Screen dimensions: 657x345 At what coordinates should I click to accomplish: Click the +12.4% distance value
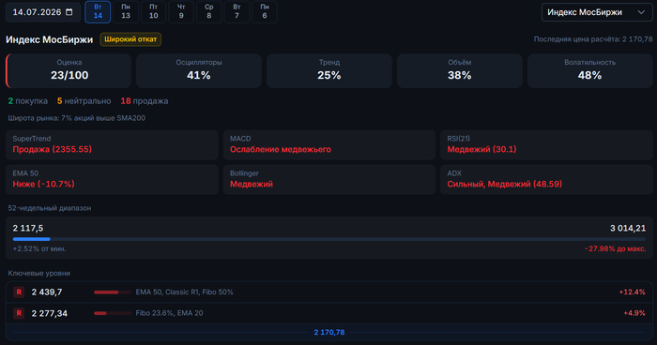(x=632, y=292)
